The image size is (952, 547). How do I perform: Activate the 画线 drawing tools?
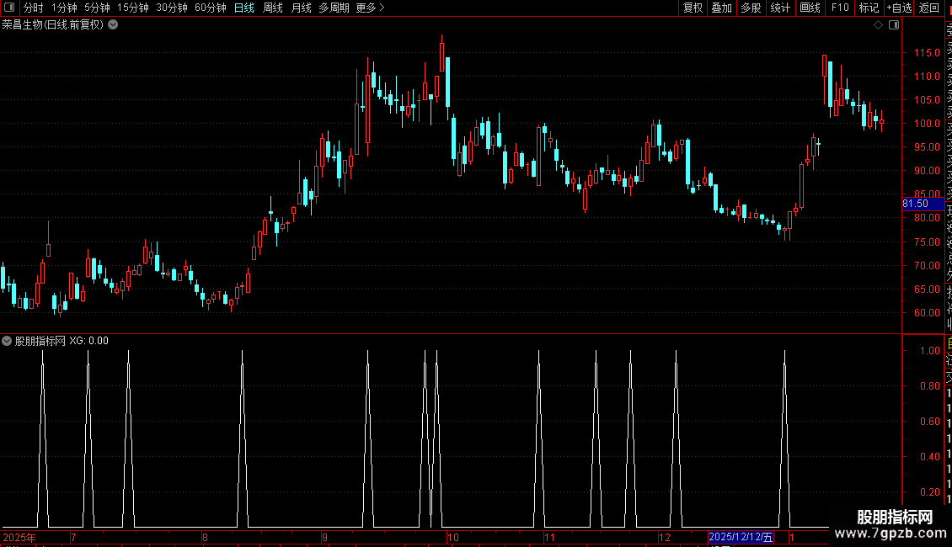pos(810,8)
